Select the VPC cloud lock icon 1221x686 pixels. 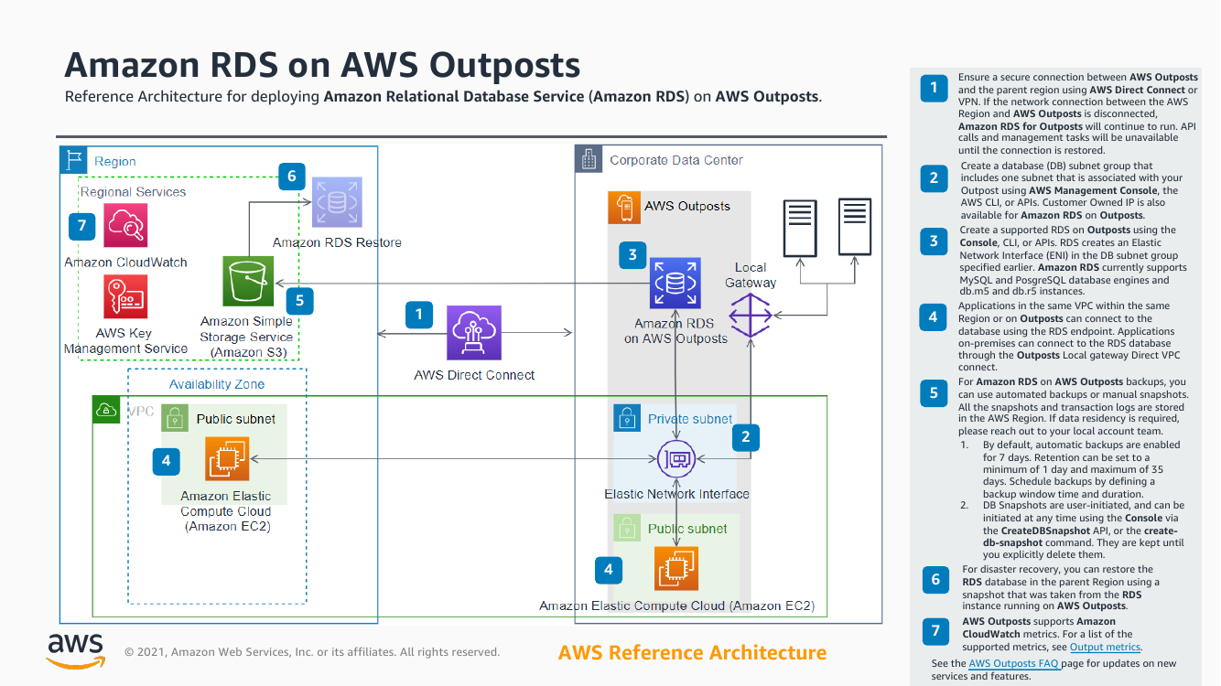point(107,410)
